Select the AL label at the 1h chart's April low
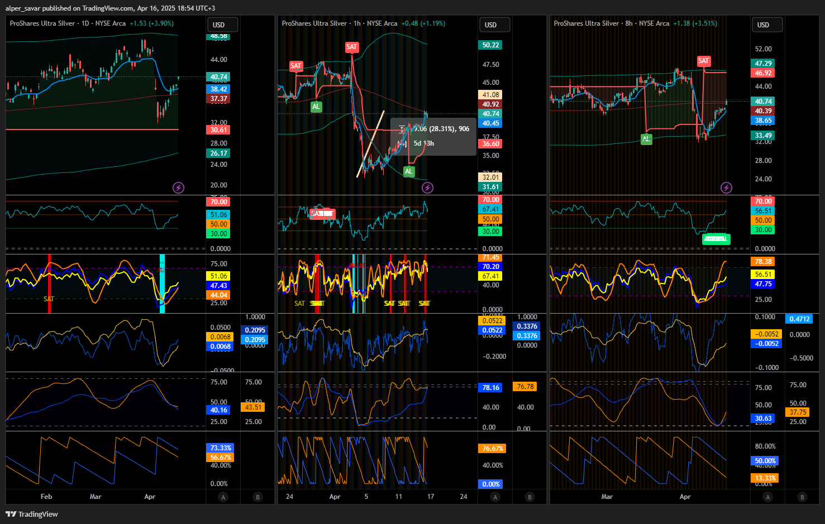The height and width of the screenshot is (524, 825). [x=409, y=171]
